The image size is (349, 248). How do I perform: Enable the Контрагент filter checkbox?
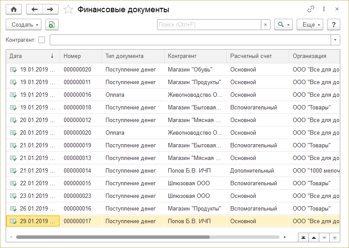tap(41, 40)
